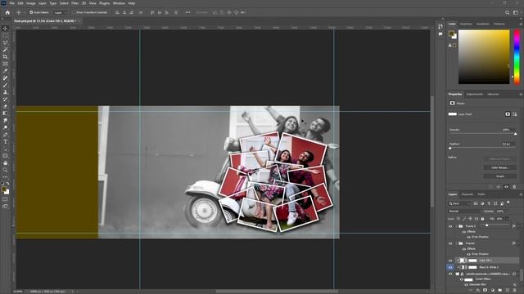Select the Horizontal Type tool
The height and width of the screenshot is (294, 524).
point(5,141)
